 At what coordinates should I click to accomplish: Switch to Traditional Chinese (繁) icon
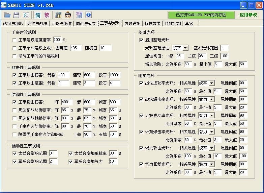(x=47, y=15)
